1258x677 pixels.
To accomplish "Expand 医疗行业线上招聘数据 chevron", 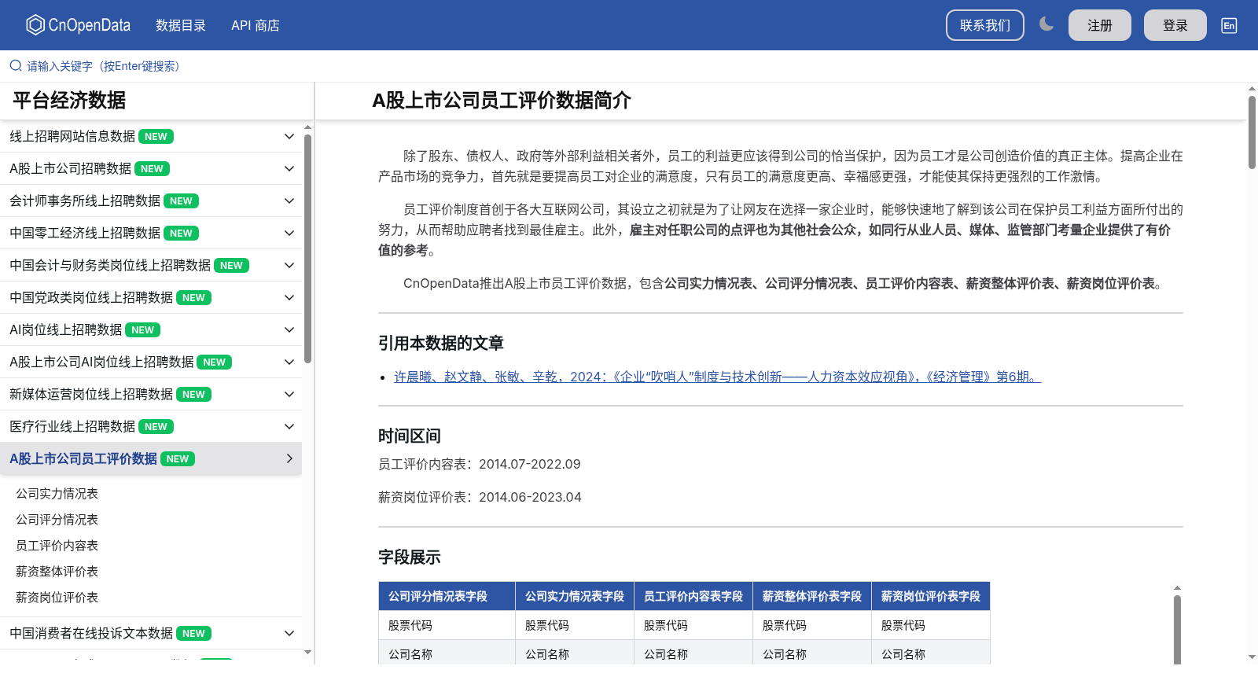I will 289,427.
